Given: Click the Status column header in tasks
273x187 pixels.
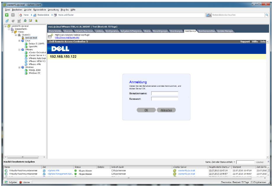Looking at the screenshot, I should click(85, 167).
